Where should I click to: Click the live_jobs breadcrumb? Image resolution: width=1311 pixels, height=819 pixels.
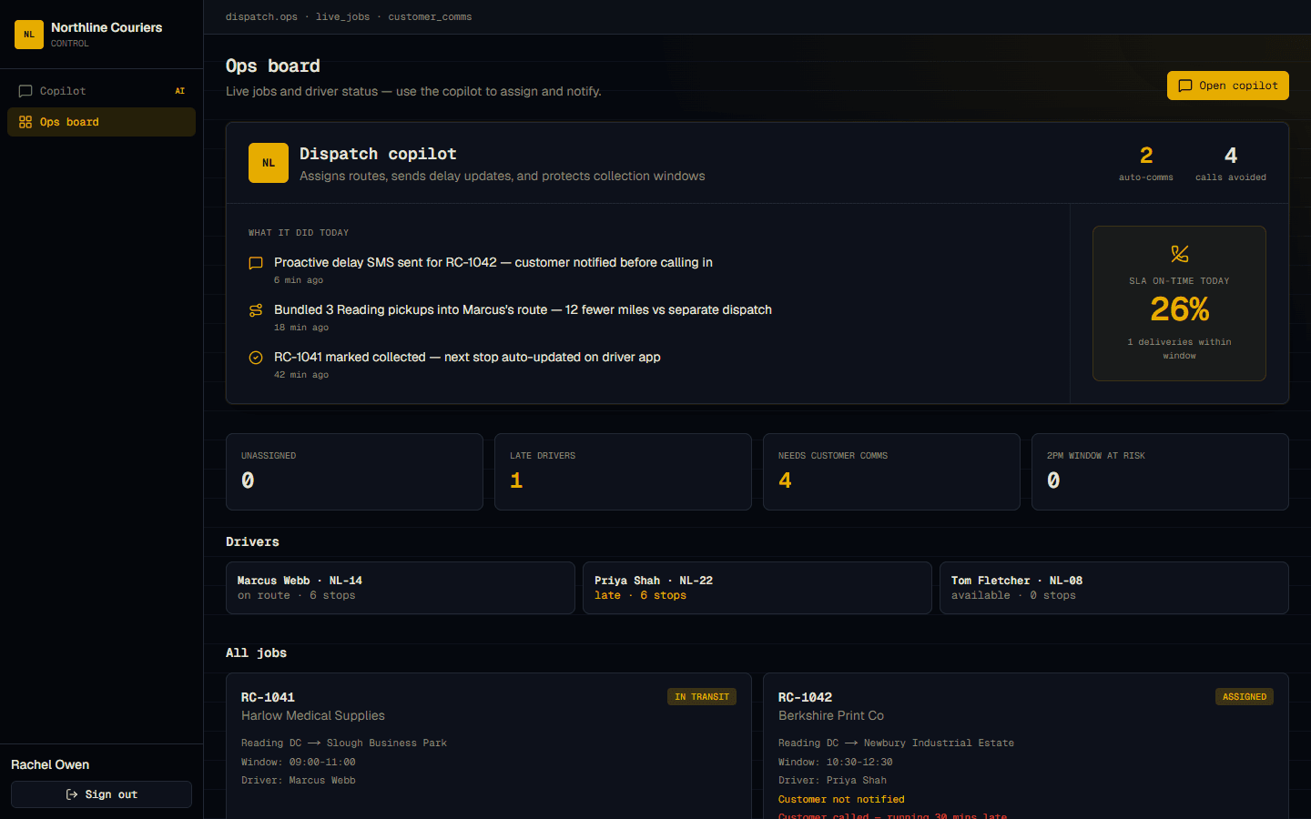[x=343, y=17]
